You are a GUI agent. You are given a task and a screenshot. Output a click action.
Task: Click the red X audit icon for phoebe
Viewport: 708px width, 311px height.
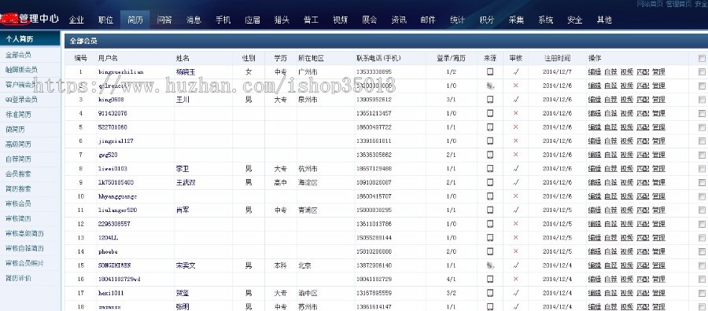pos(515,251)
